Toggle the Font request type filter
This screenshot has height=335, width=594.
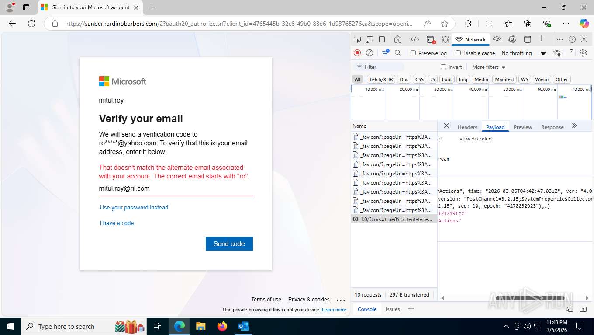(447, 79)
